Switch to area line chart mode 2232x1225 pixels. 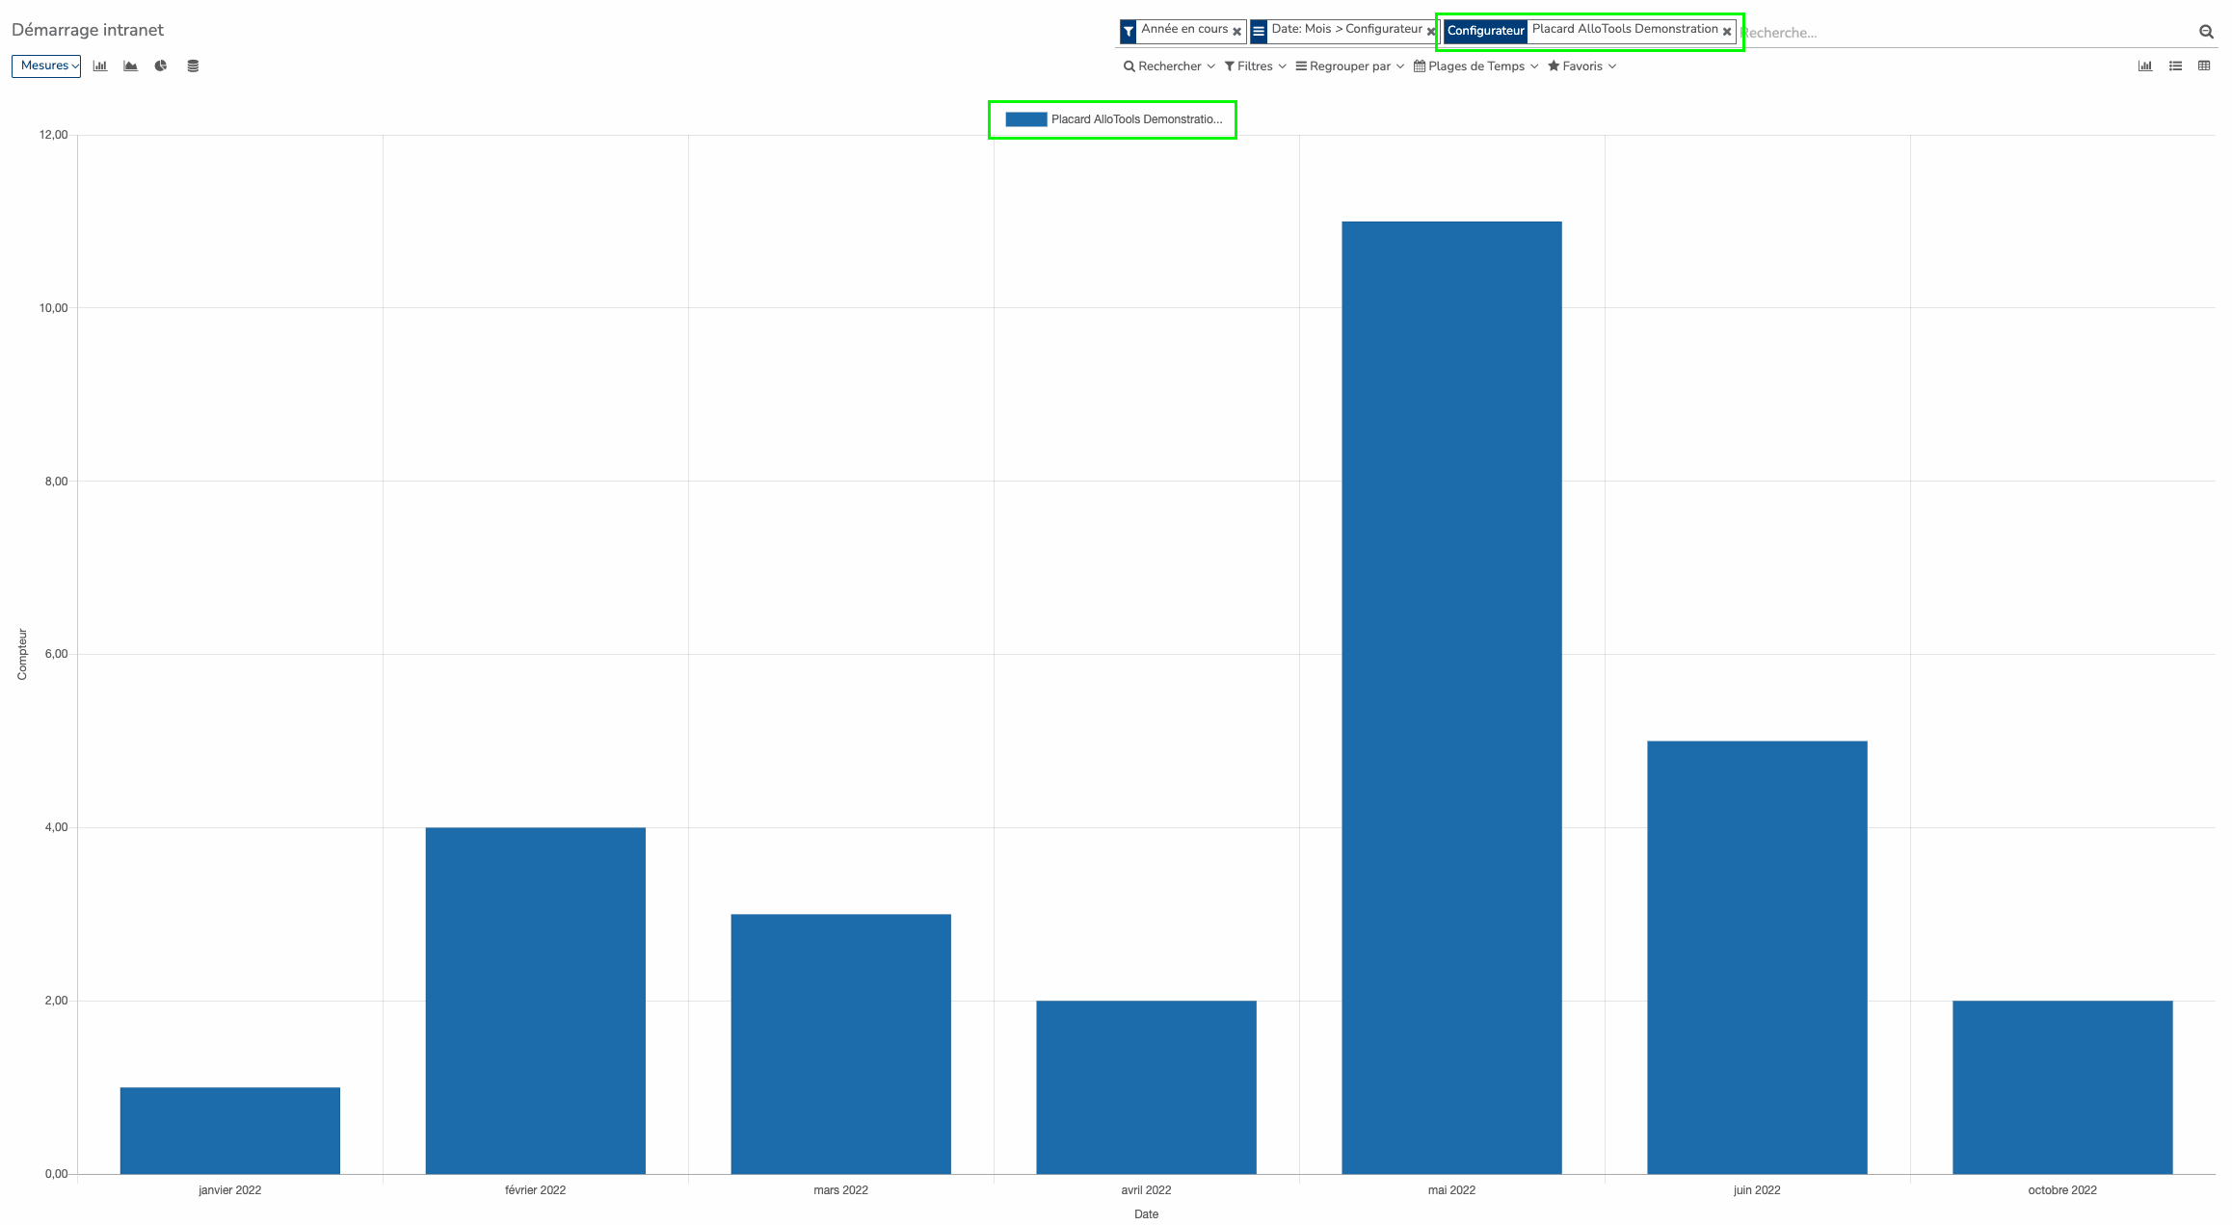[131, 65]
